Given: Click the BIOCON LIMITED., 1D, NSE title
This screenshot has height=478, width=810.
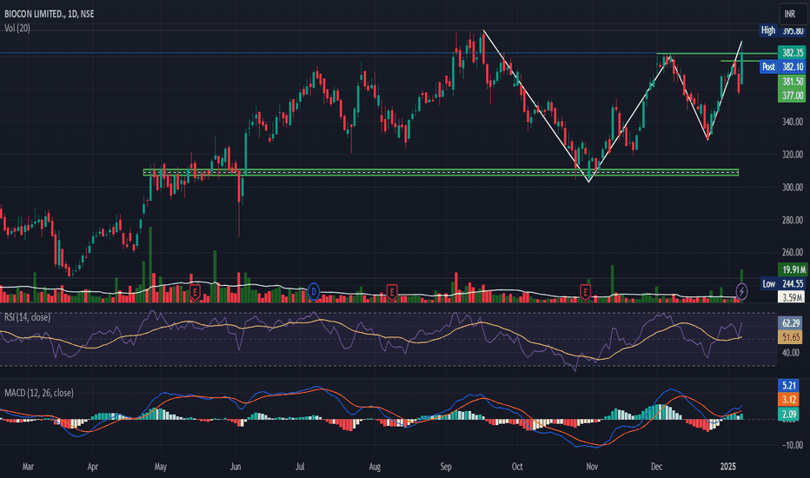Looking at the screenshot, I should pyautogui.click(x=49, y=14).
